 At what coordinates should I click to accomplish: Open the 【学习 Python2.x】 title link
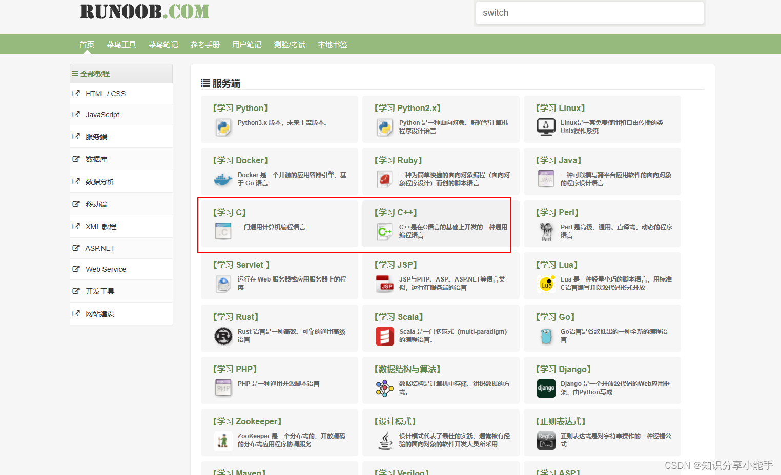point(407,108)
